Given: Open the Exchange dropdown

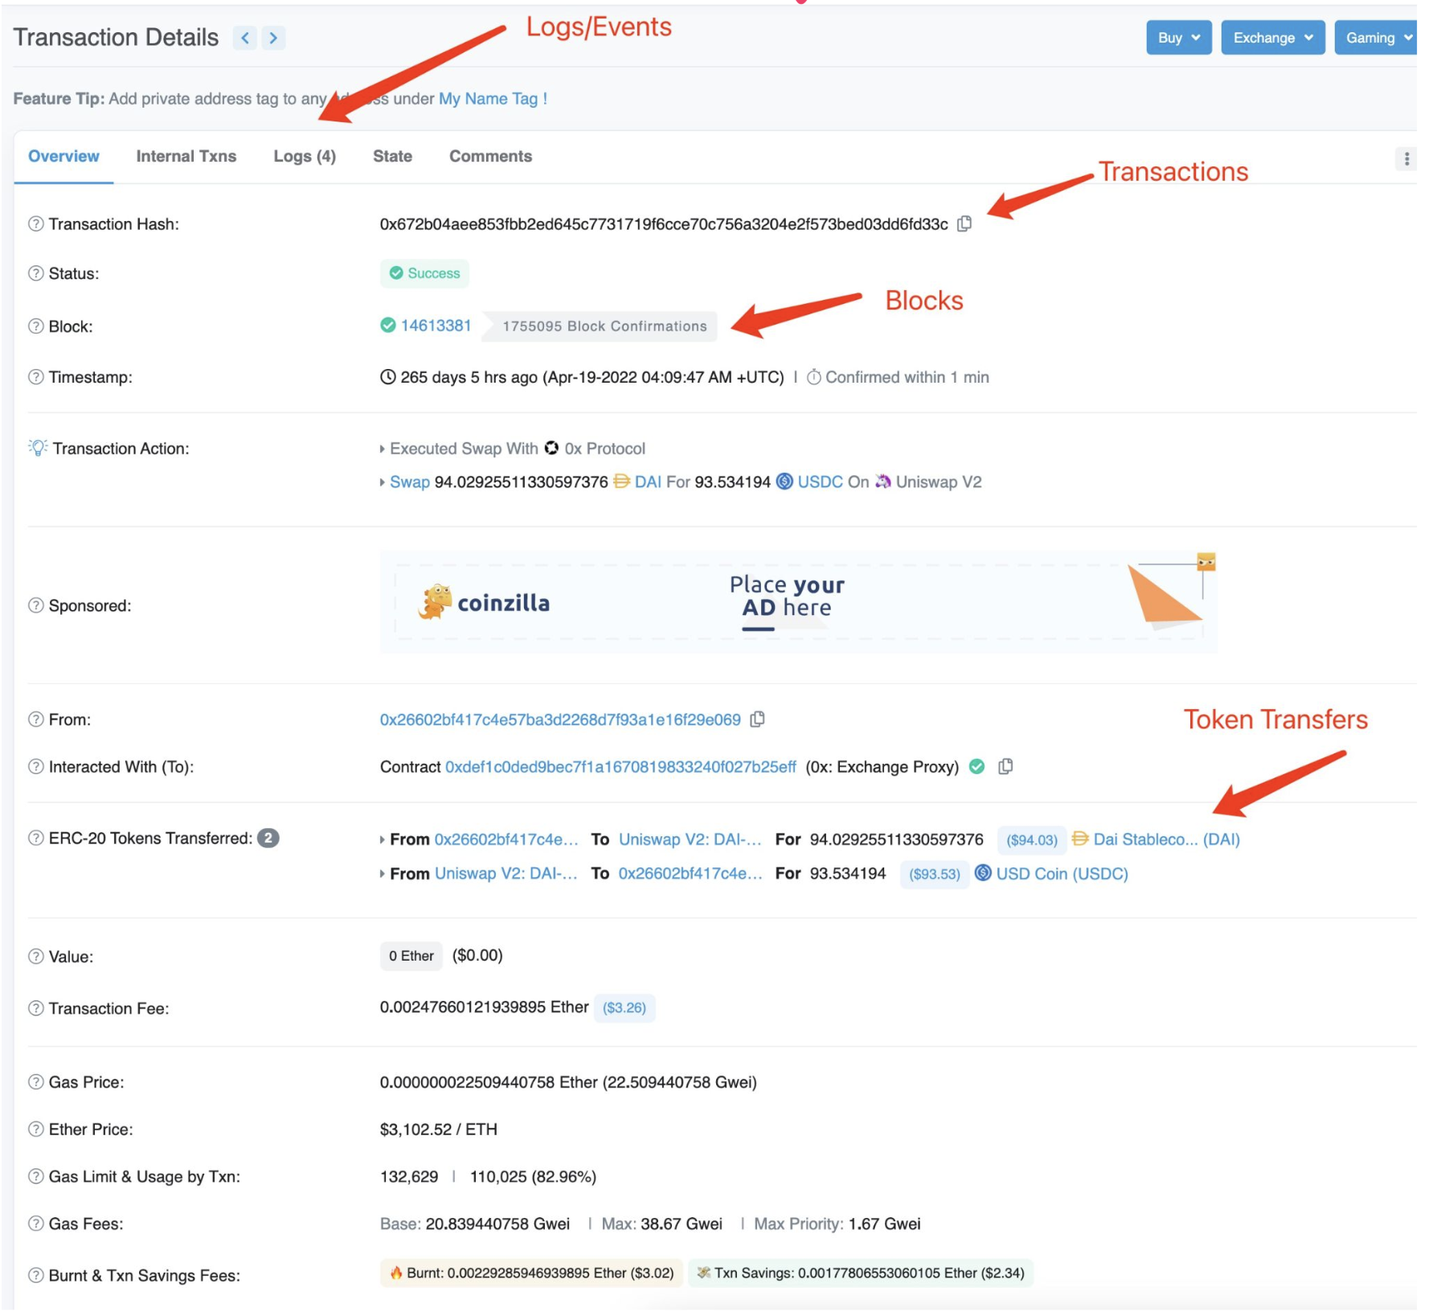Looking at the screenshot, I should (x=1272, y=38).
